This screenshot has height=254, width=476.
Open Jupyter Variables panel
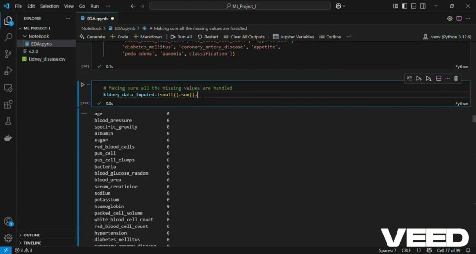pyautogui.click(x=293, y=37)
